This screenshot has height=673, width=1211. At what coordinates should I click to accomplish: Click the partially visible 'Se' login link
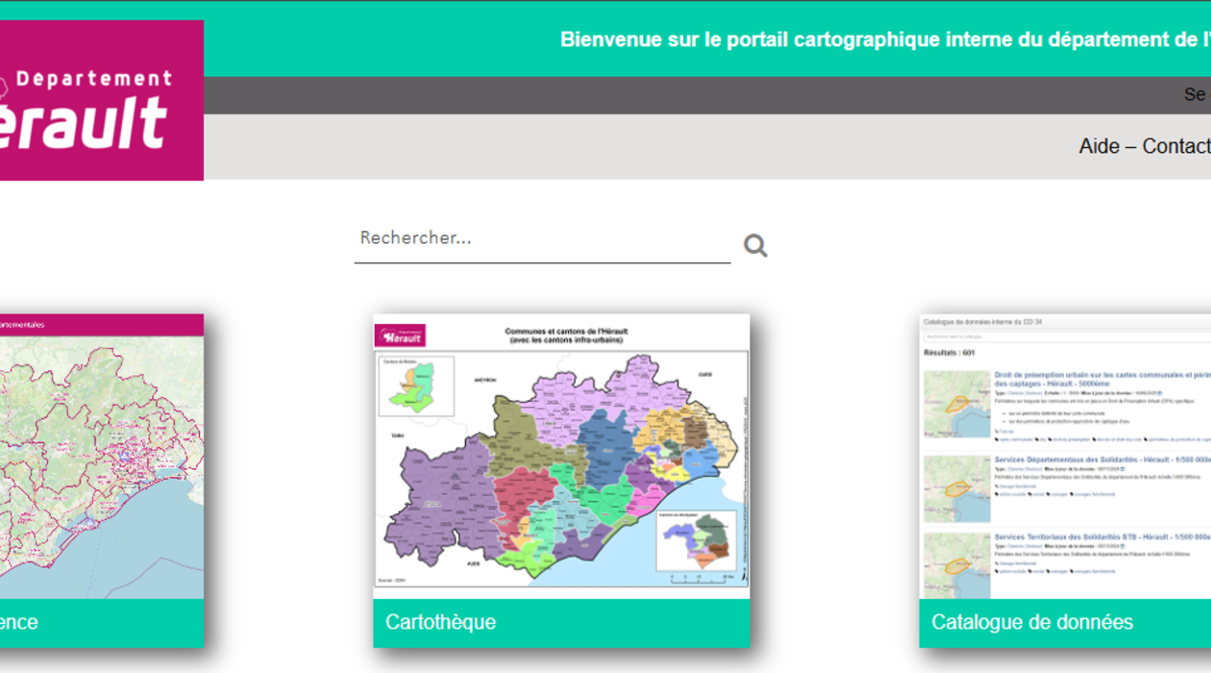coord(1195,95)
